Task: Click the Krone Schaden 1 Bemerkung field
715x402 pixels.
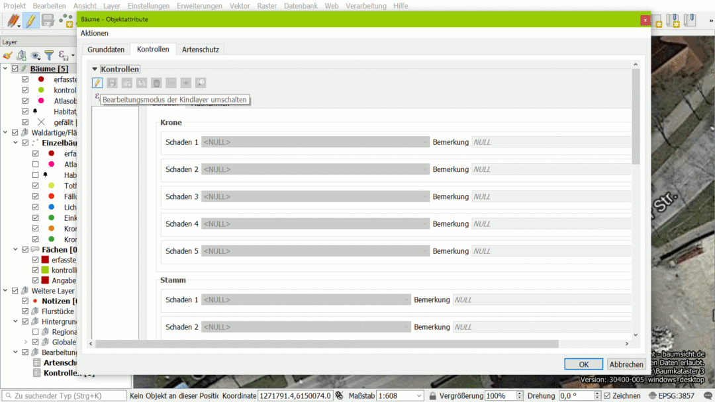Action: [x=551, y=142]
